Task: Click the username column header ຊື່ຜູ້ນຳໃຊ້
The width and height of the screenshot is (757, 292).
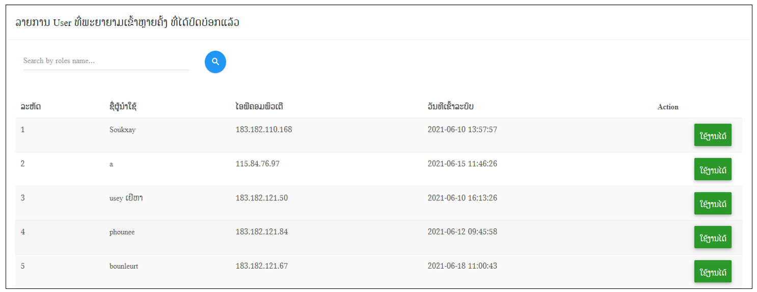Action: (x=123, y=107)
